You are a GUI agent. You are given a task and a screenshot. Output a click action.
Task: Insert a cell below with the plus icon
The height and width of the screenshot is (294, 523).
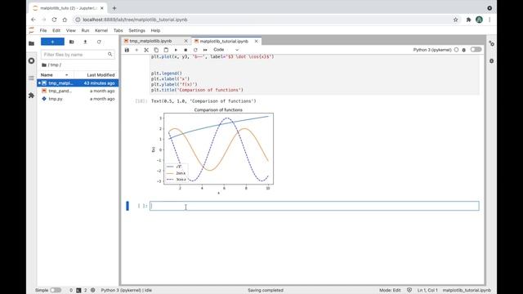point(136,50)
